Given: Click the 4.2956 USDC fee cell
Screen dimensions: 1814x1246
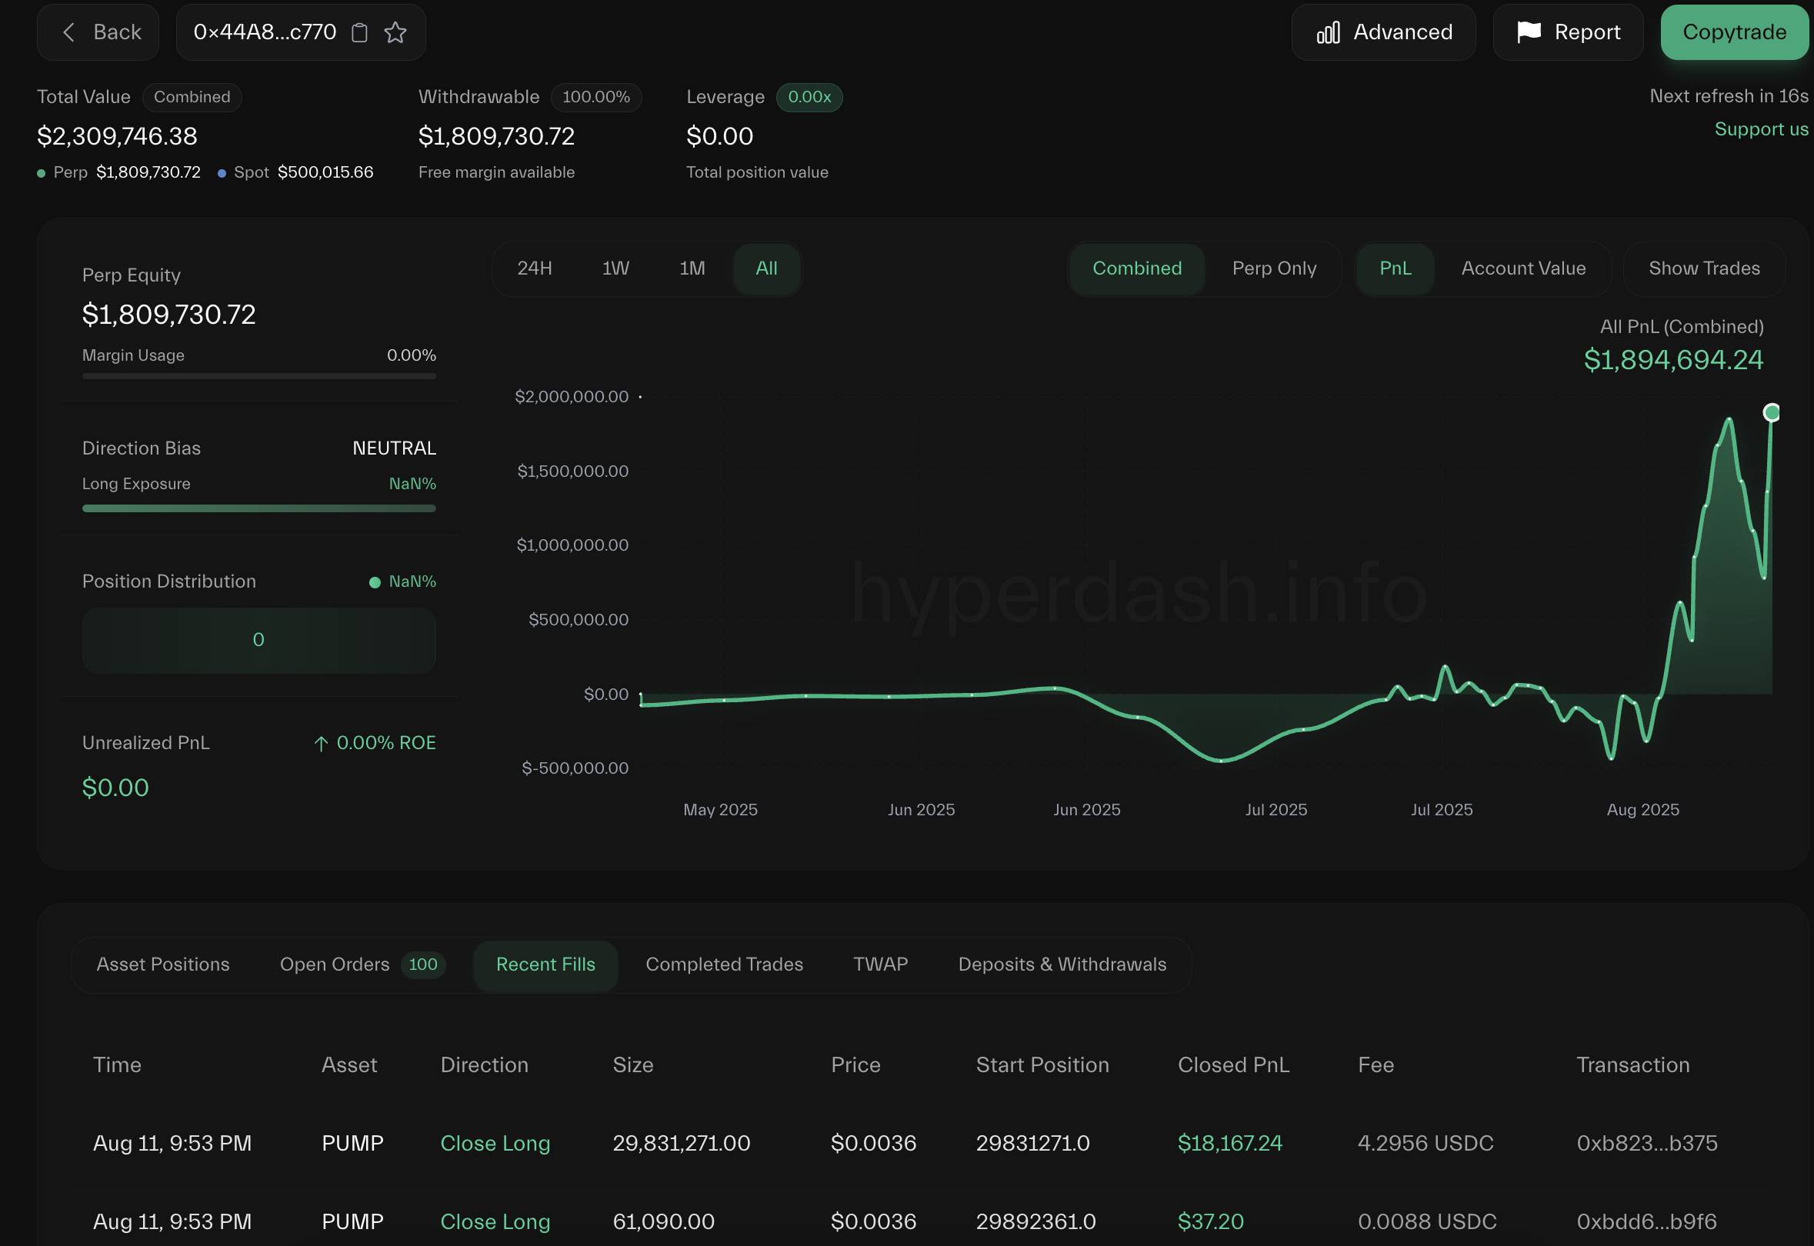Looking at the screenshot, I should point(1425,1144).
